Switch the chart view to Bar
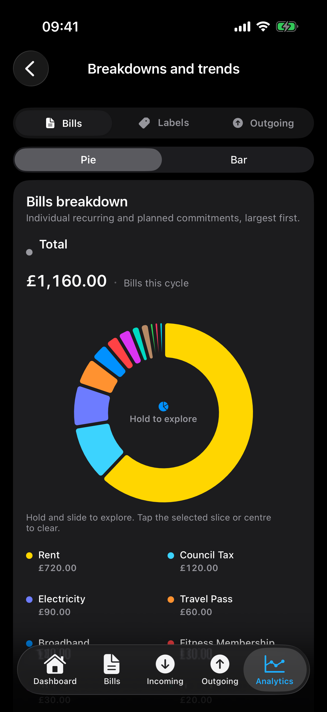327x712 pixels. [x=239, y=160]
